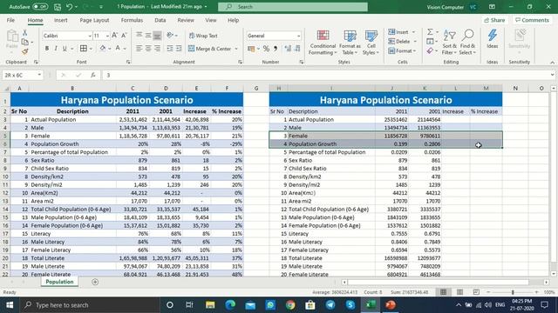The image size is (558, 313).
Task: Open Format as Table gallery
Action: pyautogui.click(x=350, y=43)
